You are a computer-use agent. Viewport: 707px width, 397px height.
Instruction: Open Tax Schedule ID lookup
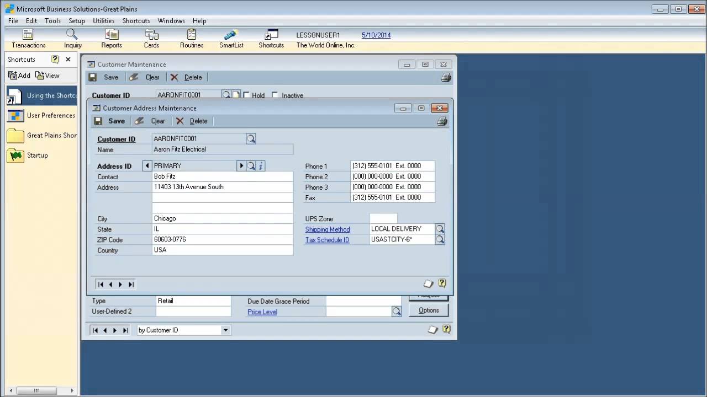click(440, 239)
